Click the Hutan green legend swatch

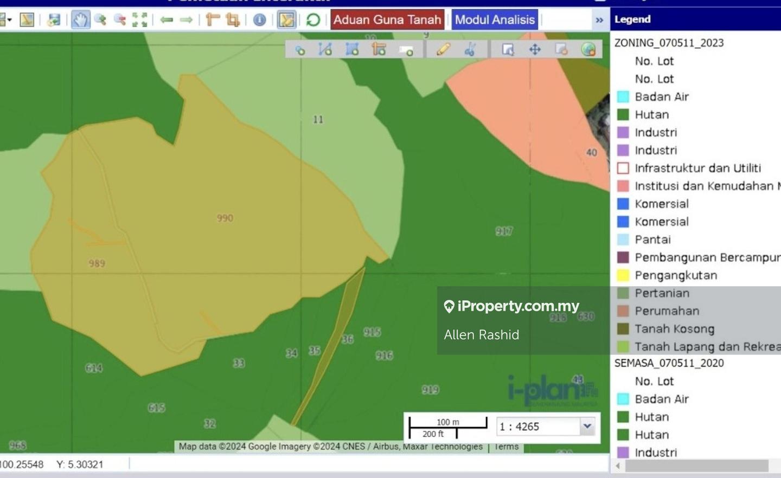pyautogui.click(x=623, y=115)
